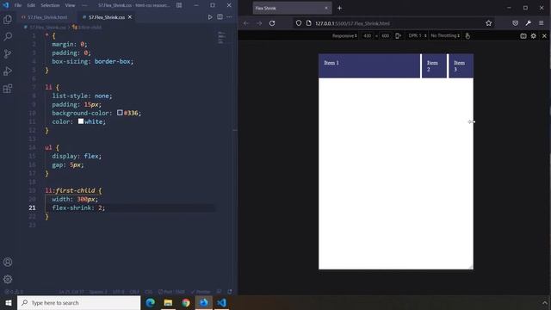Open the Selection menu in VS Code

[50, 5]
